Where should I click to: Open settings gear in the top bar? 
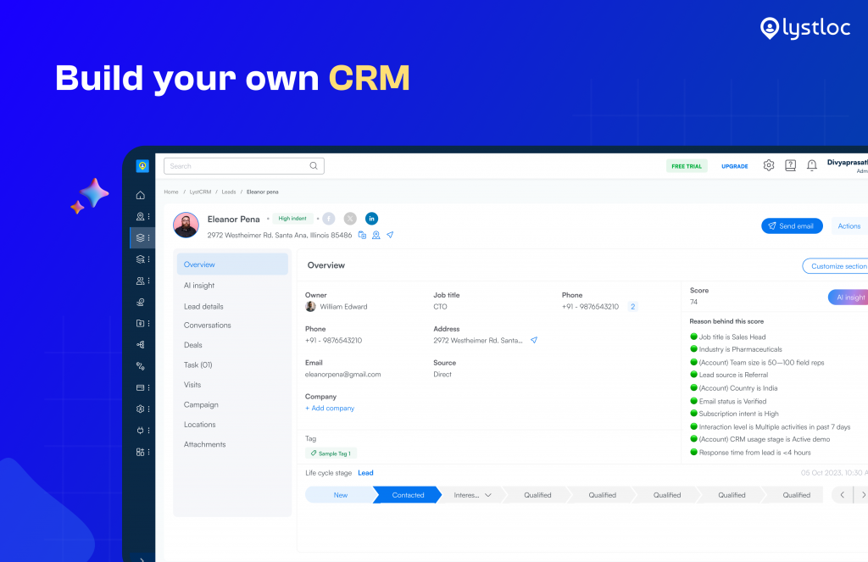[x=768, y=165]
